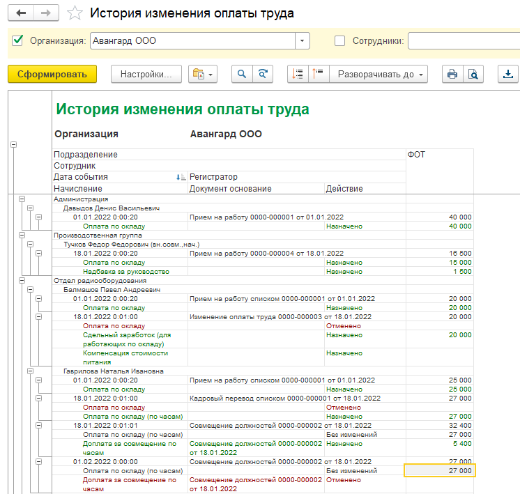Click the magnifier search icon in toolbar
The width and height of the screenshot is (520, 494).
[x=242, y=75]
